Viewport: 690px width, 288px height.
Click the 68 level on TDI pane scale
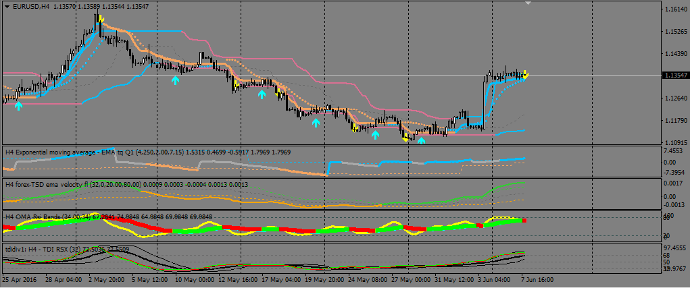(x=668, y=255)
